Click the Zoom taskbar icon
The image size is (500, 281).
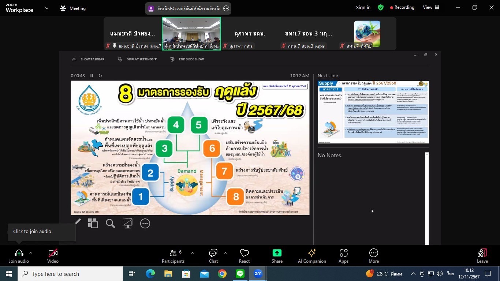[x=258, y=274]
